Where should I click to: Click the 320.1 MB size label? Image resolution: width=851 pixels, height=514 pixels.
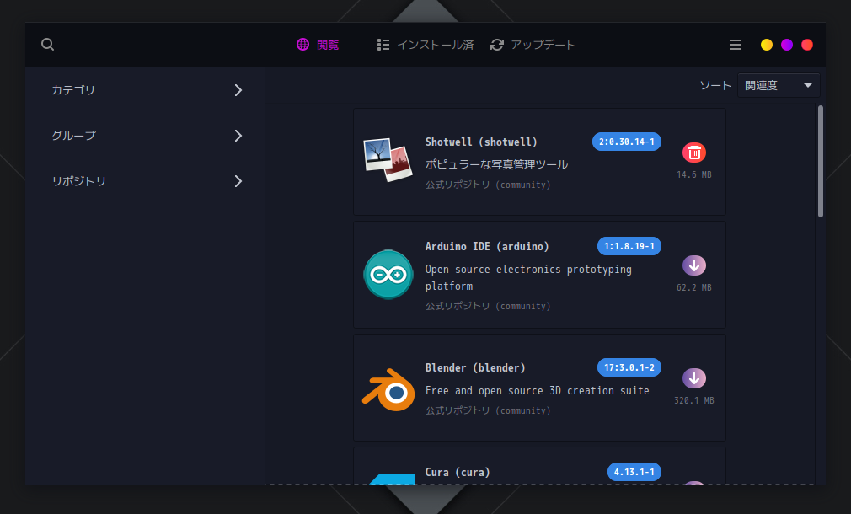(x=694, y=400)
